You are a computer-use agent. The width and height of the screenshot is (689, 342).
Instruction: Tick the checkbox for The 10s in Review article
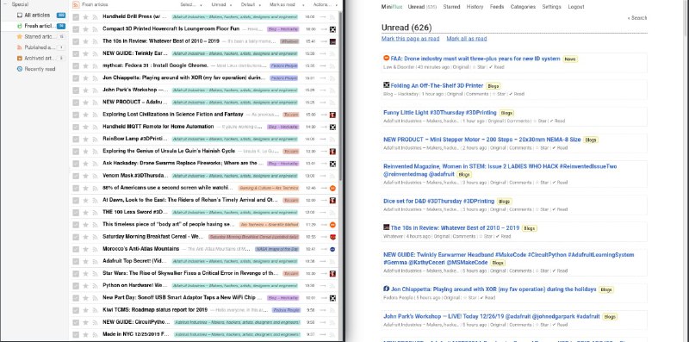(x=76, y=41)
